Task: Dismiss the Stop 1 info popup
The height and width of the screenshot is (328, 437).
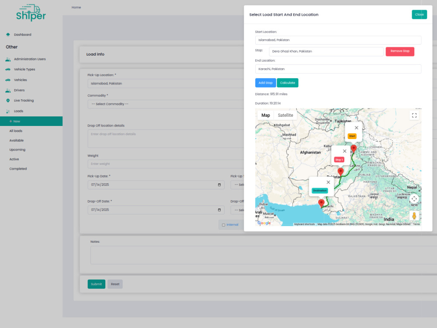Action: click(344, 151)
